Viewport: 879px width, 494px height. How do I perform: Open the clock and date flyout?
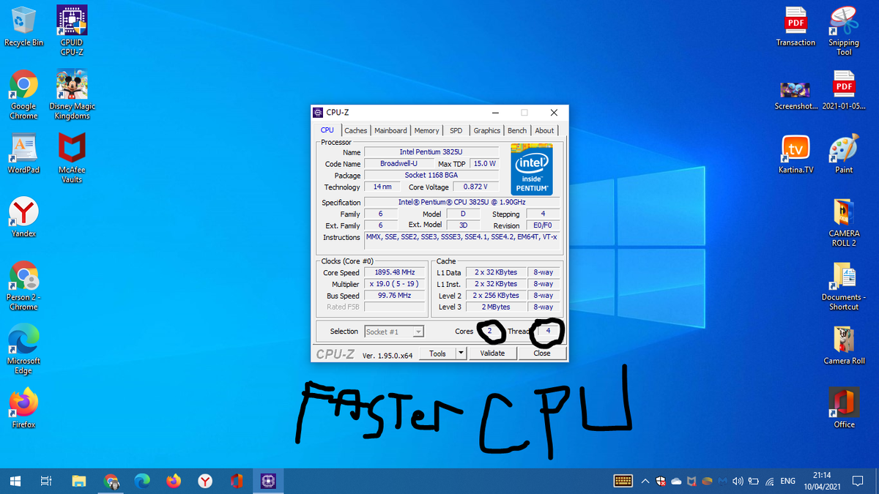(822, 481)
